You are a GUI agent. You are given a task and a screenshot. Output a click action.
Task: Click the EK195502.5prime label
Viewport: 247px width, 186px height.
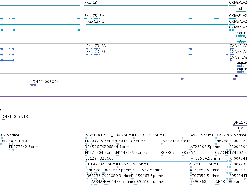click(102, 164)
